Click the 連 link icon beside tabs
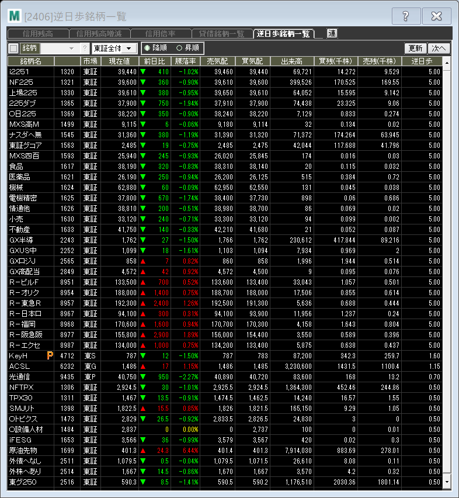 click(332, 33)
